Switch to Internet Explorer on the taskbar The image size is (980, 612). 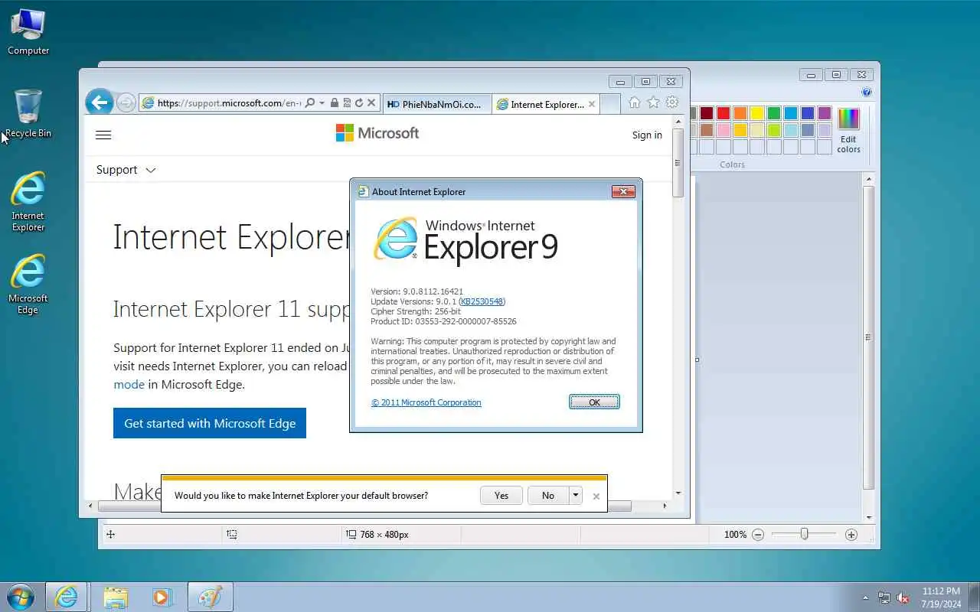pyautogui.click(x=66, y=597)
